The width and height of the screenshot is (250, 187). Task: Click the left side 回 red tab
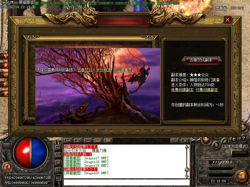coord(4,75)
